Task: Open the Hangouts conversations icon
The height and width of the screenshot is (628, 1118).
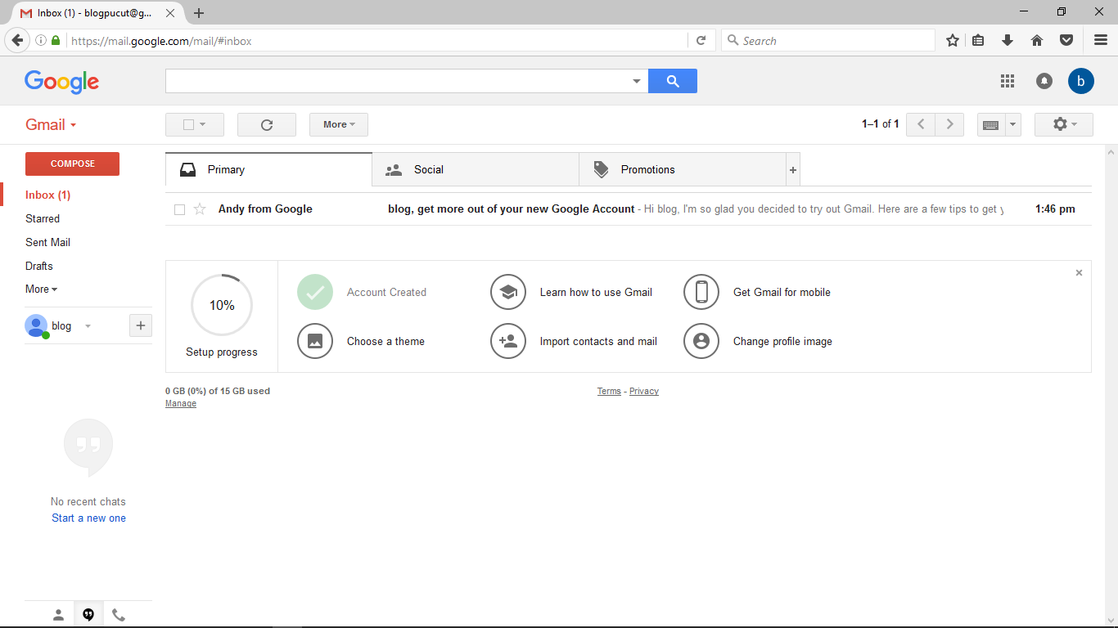Action: point(88,615)
